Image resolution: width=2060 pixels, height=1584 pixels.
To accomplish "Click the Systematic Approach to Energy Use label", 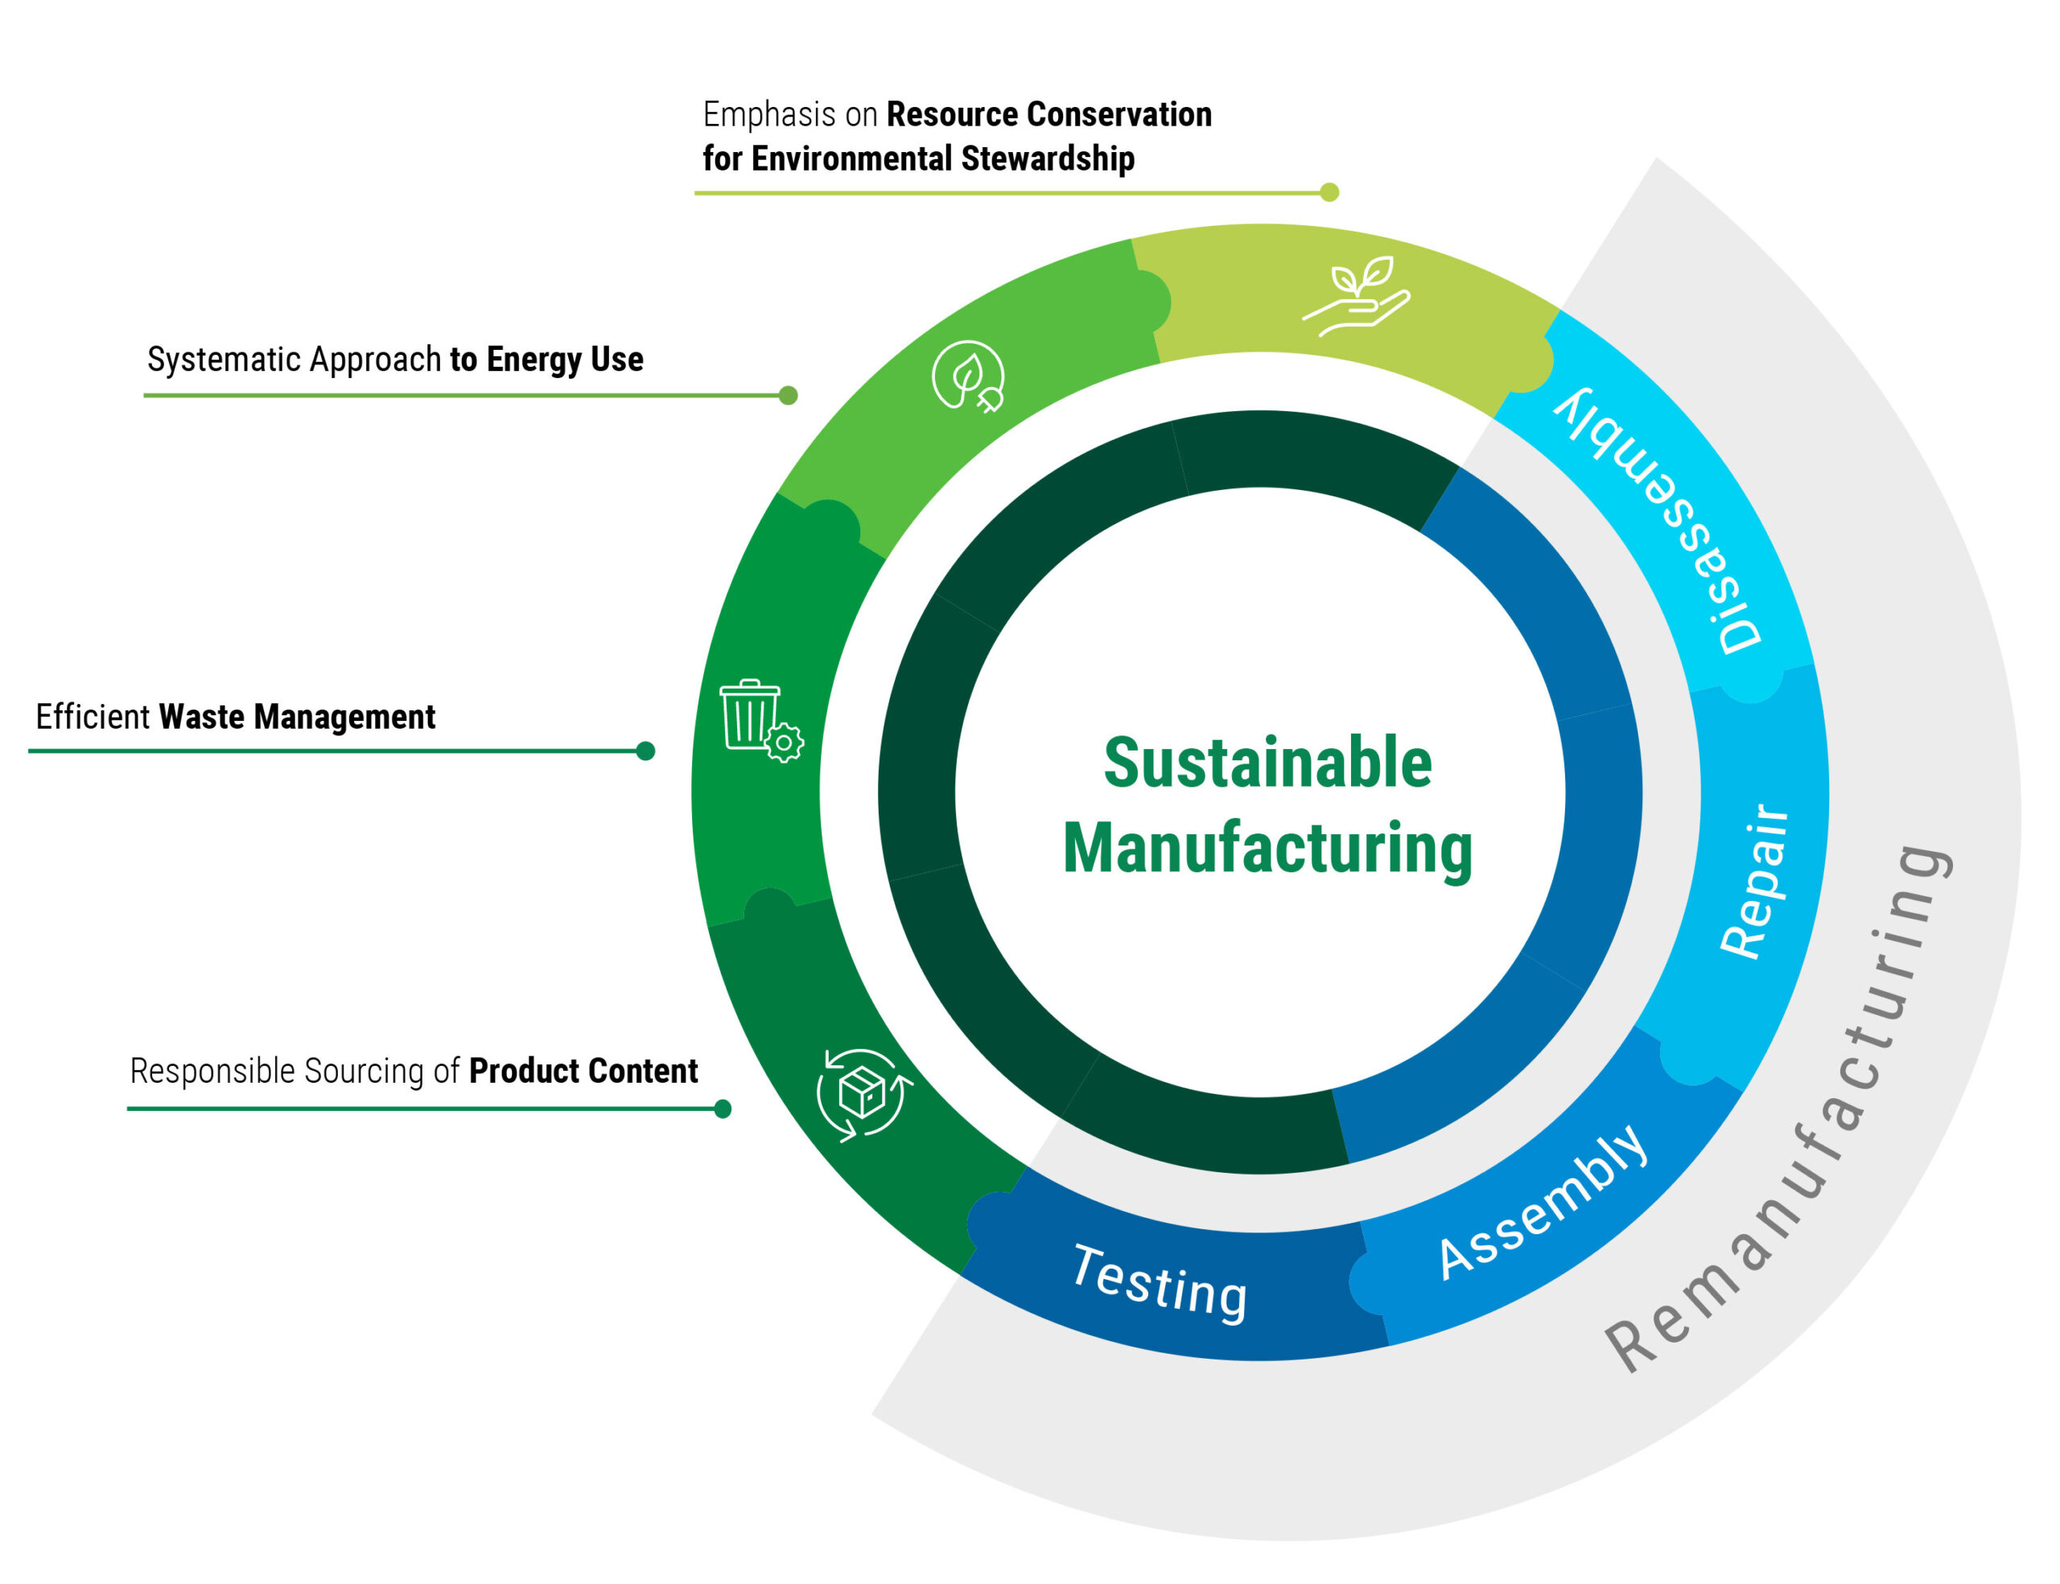I will coord(395,360).
